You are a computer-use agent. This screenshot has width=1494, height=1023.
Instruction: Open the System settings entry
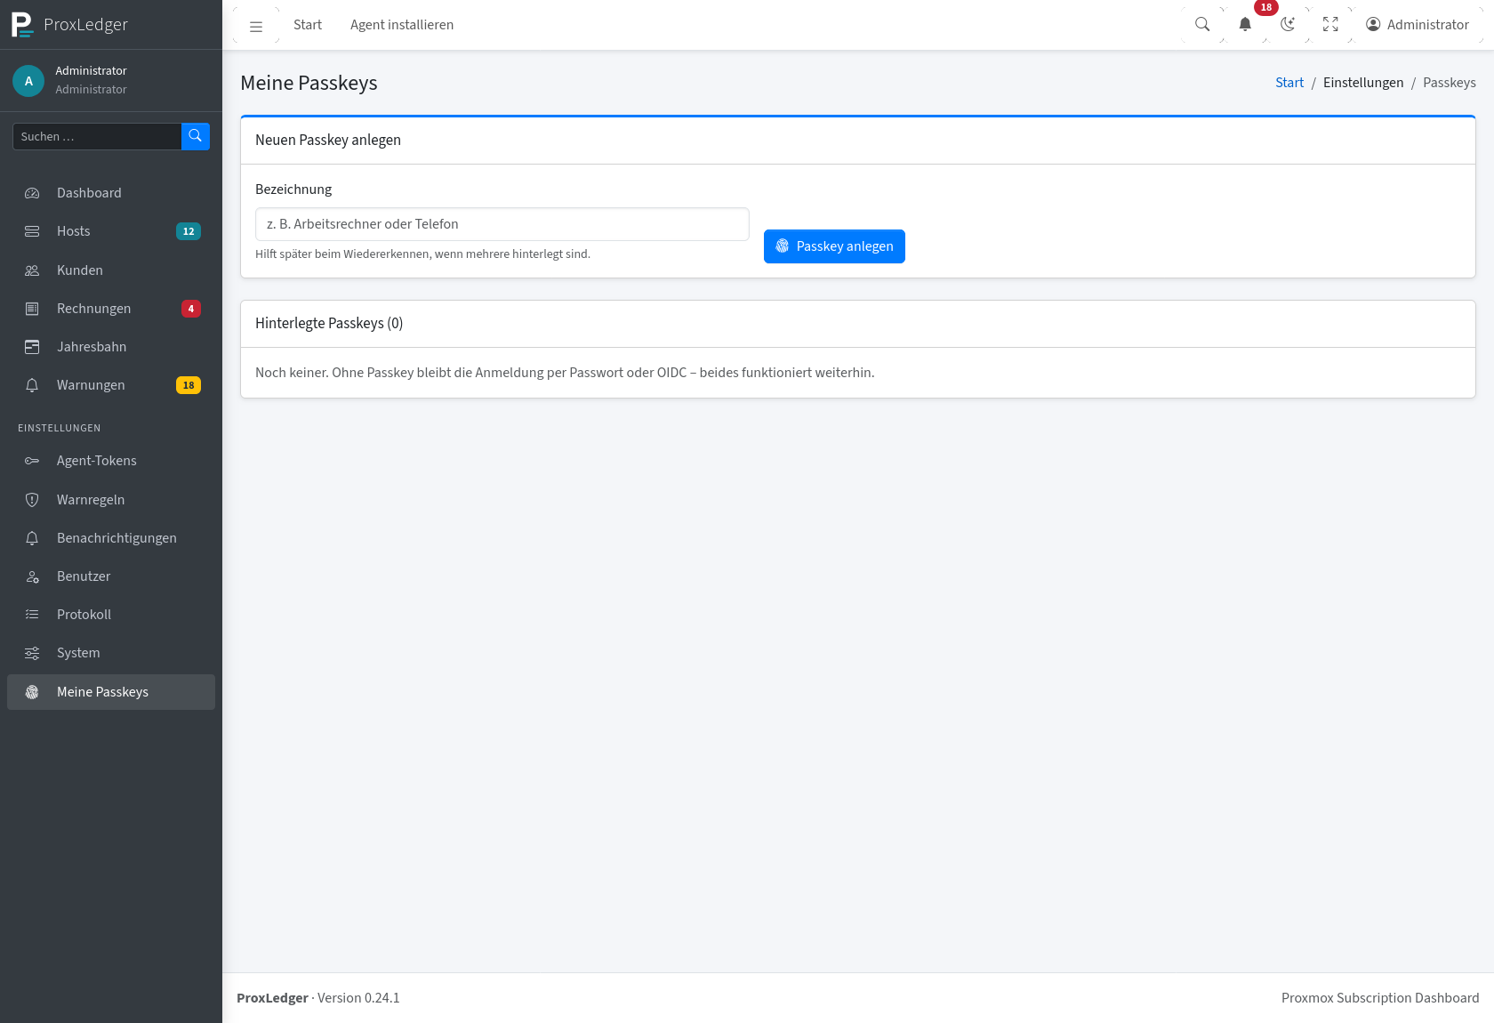[x=111, y=653]
